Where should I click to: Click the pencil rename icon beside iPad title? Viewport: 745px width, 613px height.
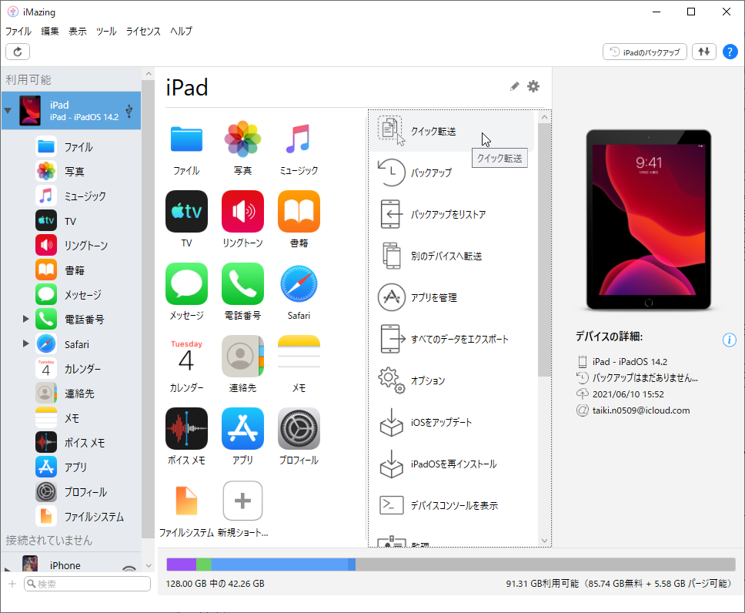coord(515,86)
